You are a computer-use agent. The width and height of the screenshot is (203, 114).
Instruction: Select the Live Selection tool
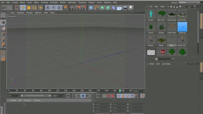(x=17, y=8)
